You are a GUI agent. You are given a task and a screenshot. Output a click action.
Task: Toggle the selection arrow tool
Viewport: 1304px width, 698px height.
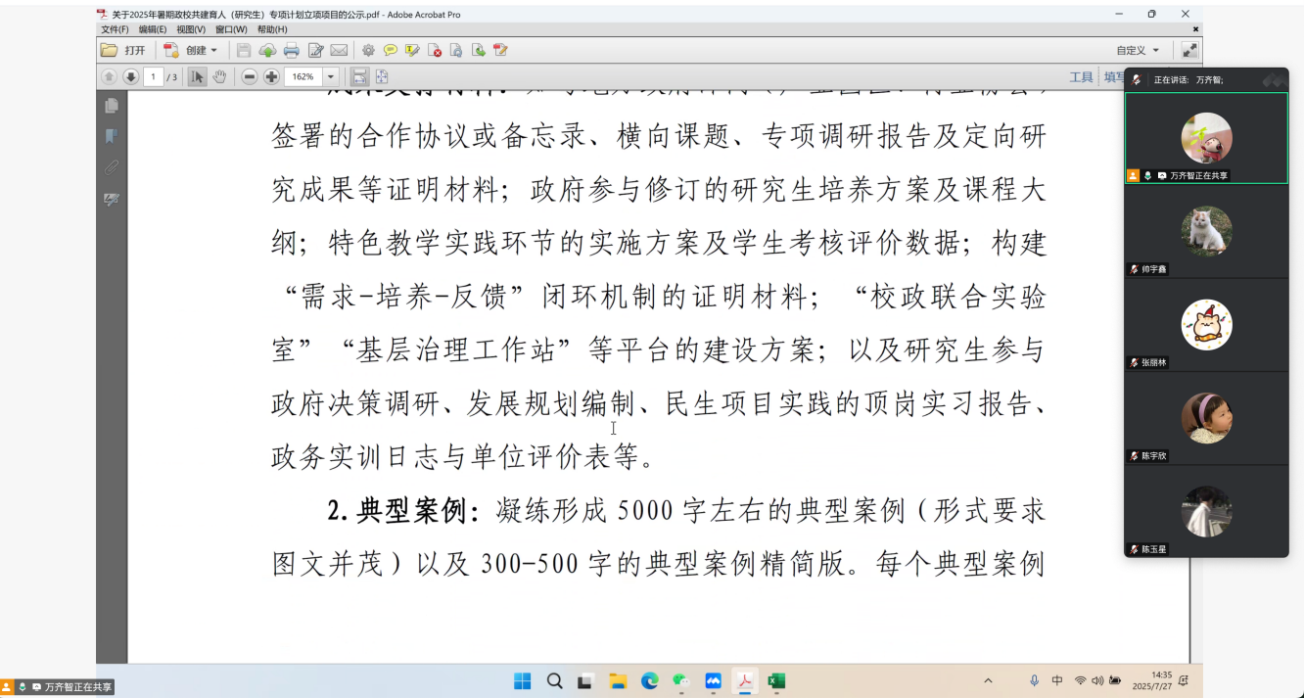pyautogui.click(x=198, y=76)
